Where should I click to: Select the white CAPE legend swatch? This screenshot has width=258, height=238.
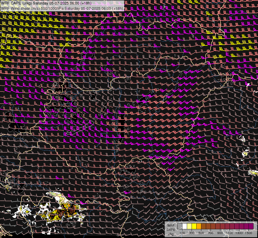[185, 226]
